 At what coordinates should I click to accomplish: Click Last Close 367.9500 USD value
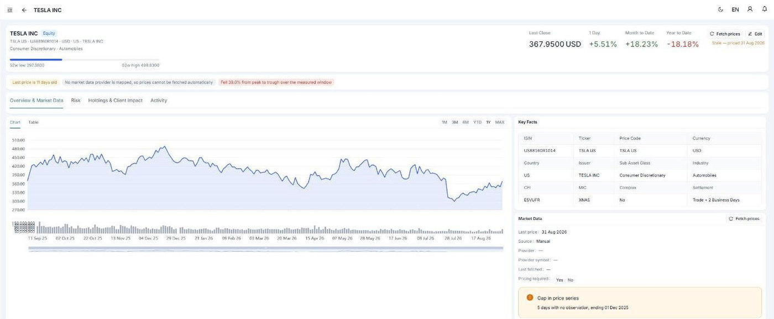click(x=555, y=44)
